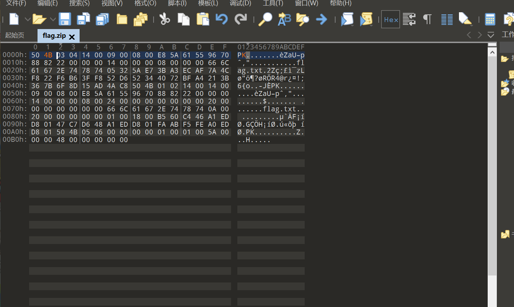Open the tab list dropdown arrow
The width and height of the screenshot is (514, 307).
point(491,35)
